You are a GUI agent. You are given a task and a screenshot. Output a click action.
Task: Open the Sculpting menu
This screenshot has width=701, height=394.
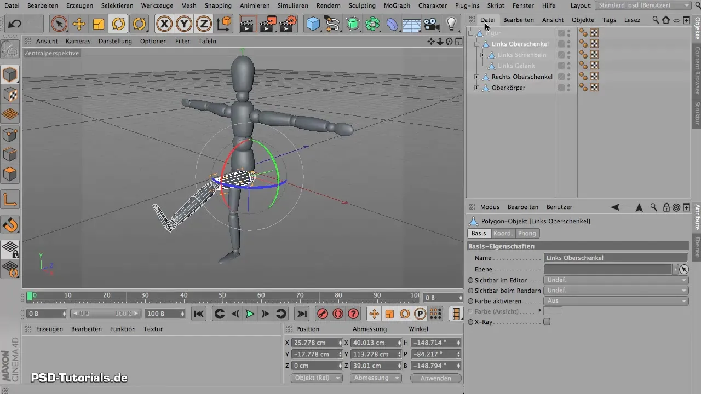click(x=362, y=5)
